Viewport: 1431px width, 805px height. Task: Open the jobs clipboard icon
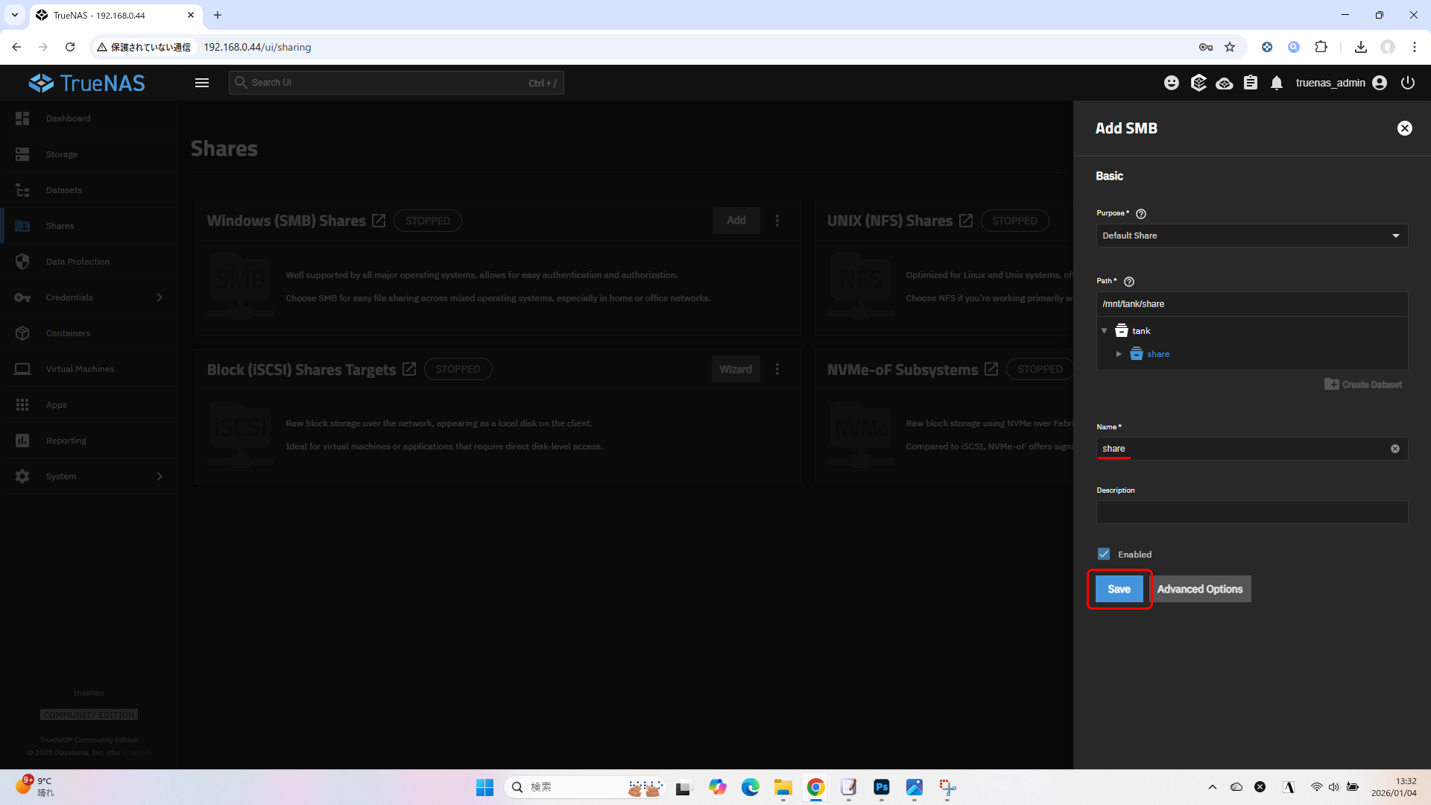tap(1251, 83)
